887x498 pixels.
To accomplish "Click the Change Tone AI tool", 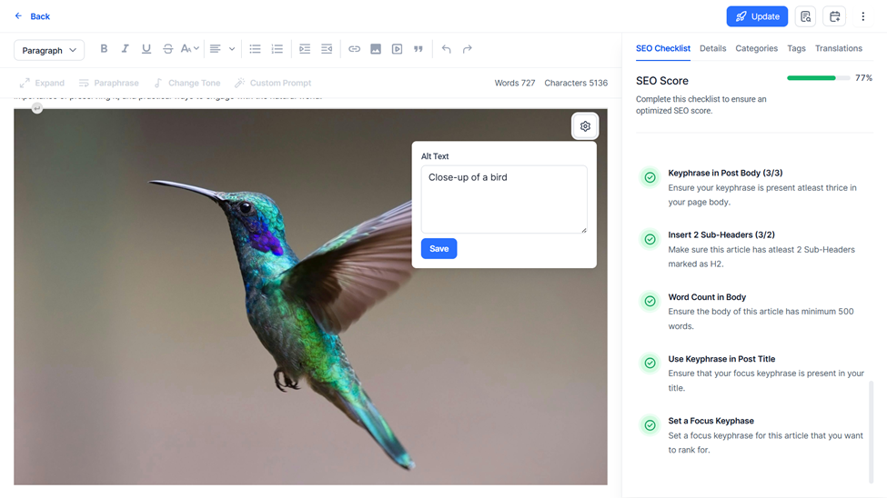I will click(187, 83).
